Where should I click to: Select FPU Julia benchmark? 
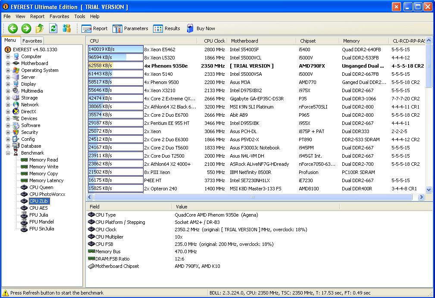point(38,215)
